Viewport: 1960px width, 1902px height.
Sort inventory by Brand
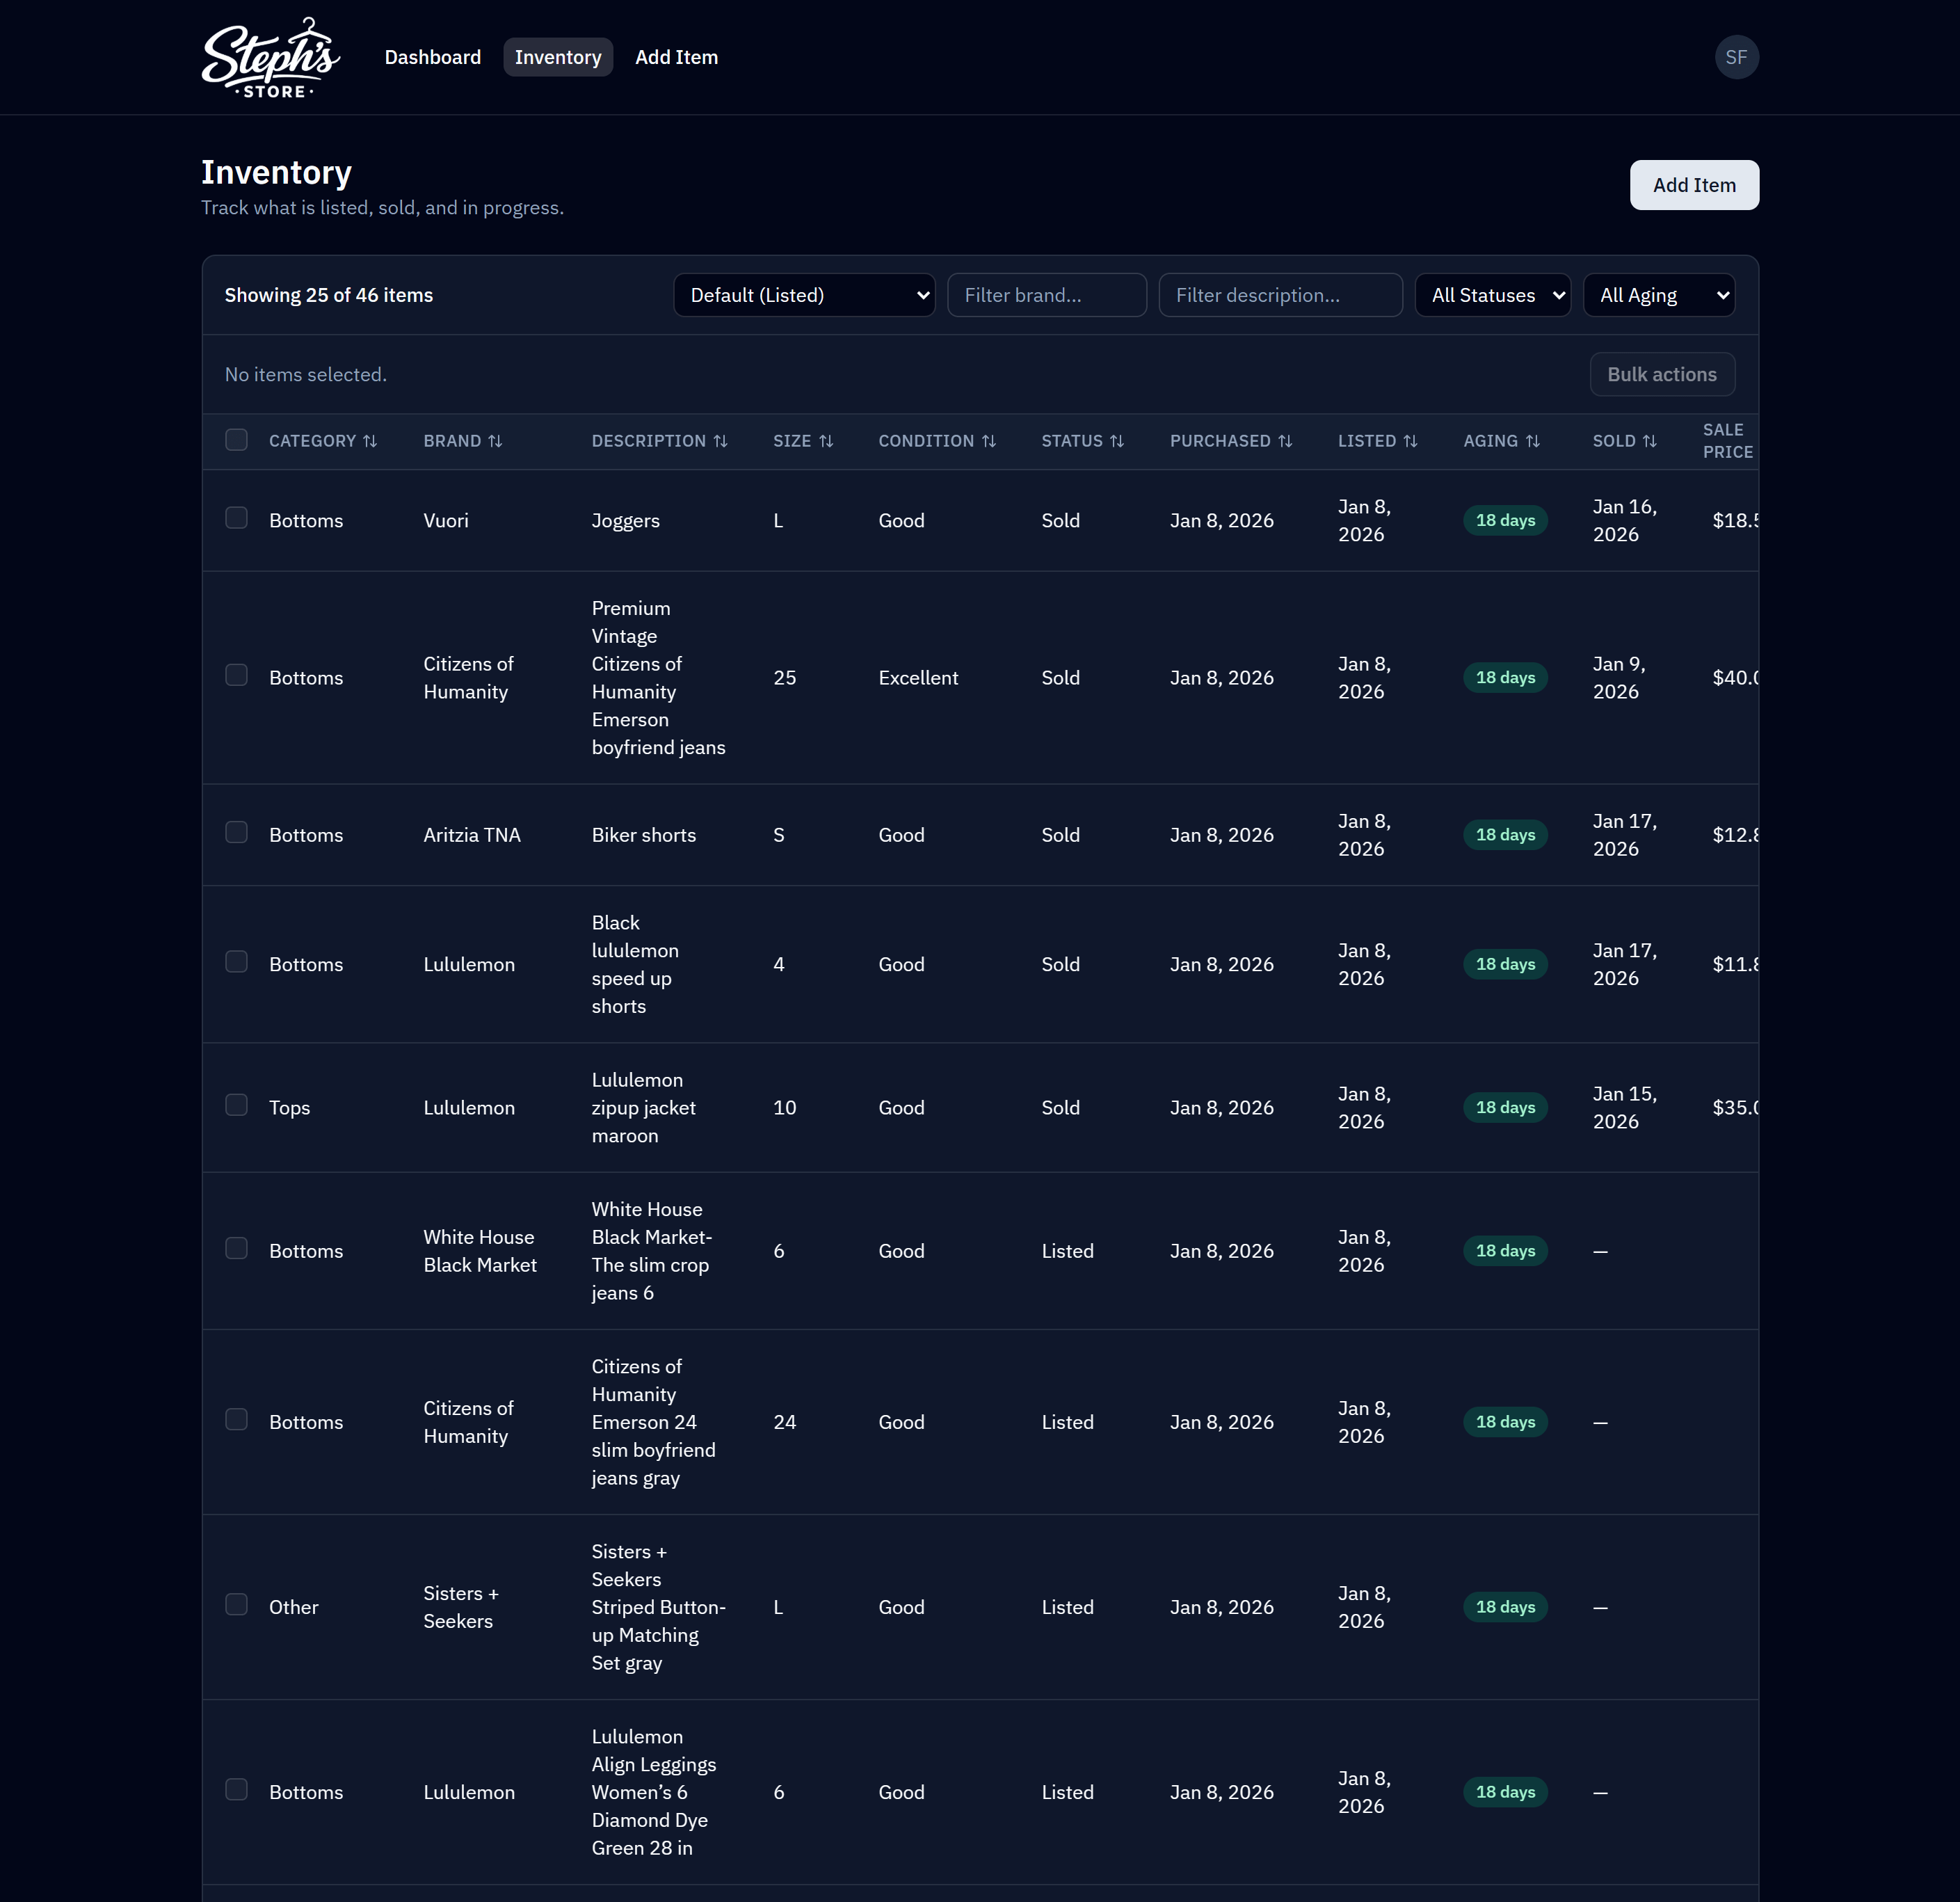coord(462,441)
